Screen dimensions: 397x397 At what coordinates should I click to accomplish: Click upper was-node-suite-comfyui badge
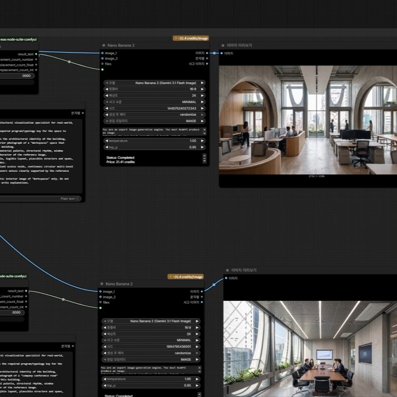pyautogui.click(x=18, y=40)
